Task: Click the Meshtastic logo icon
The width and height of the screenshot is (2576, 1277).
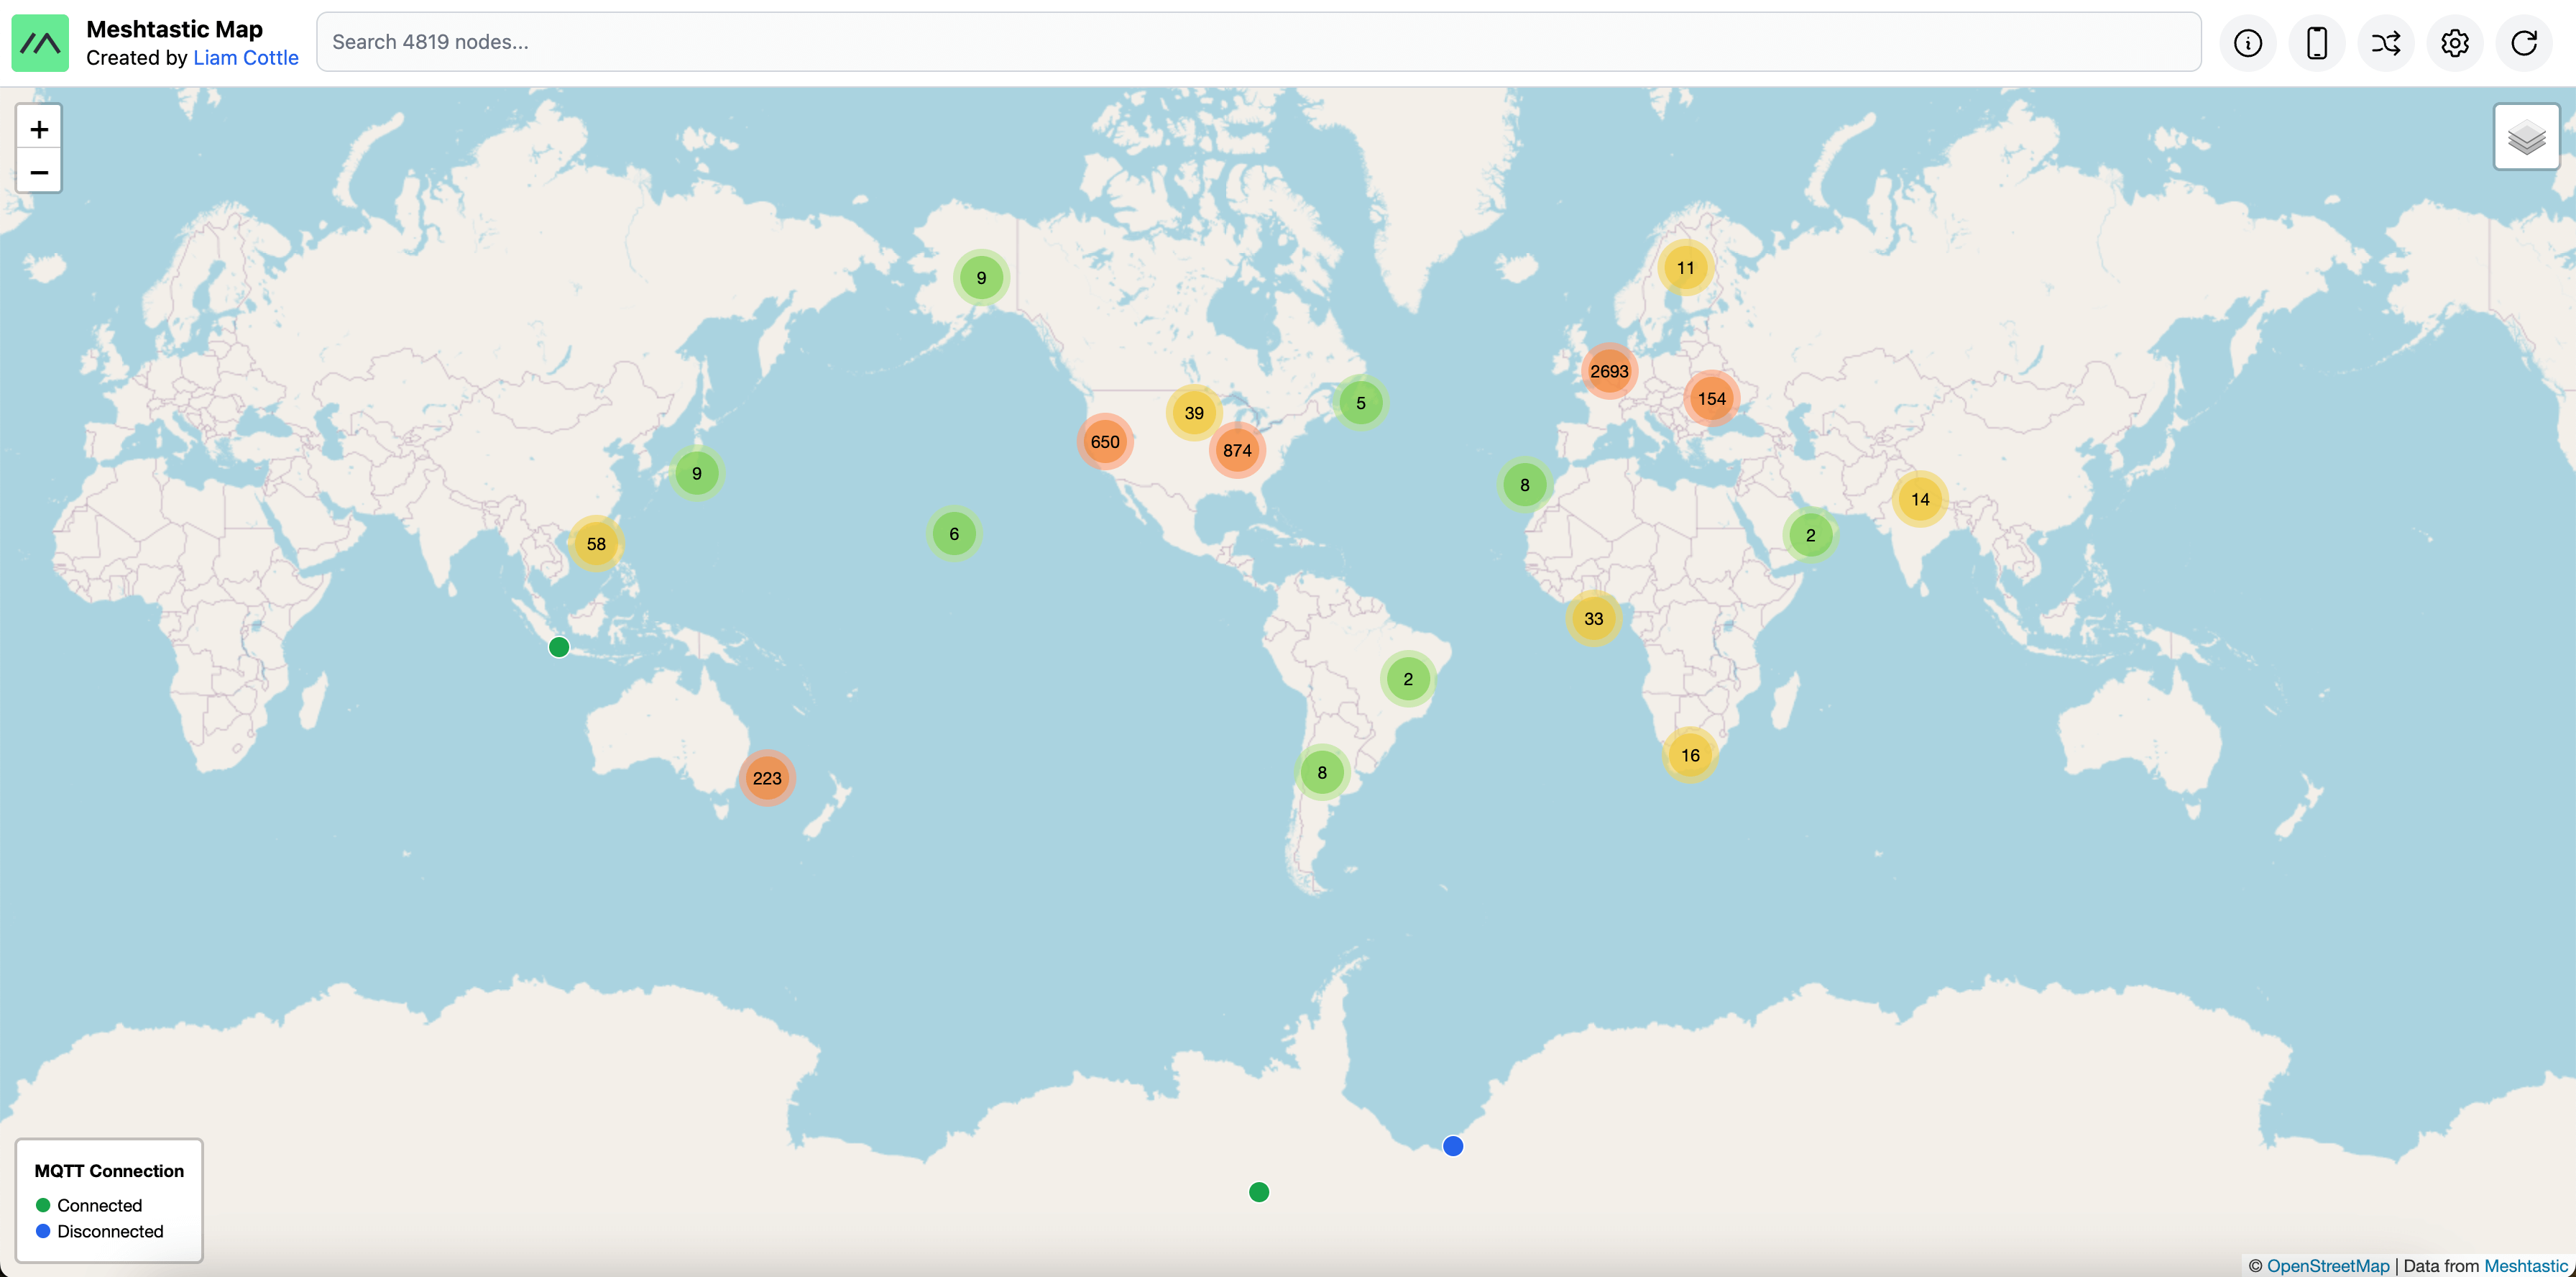Action: click(40, 43)
